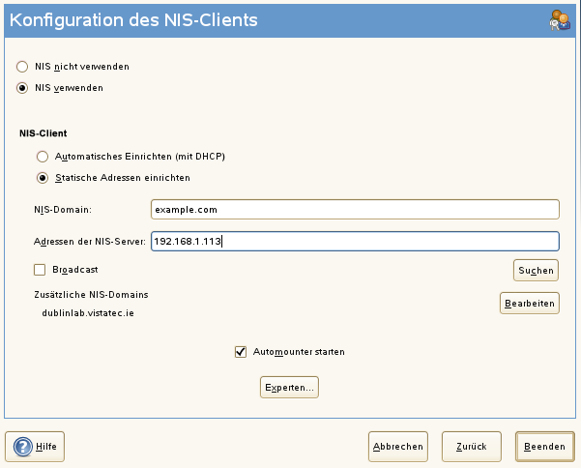Click the NIS users icon in header
Image resolution: width=581 pixels, height=468 pixels.
click(558, 18)
